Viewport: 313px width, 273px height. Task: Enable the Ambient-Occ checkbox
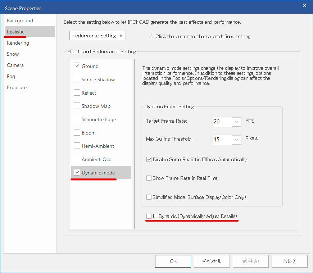pos(77,159)
